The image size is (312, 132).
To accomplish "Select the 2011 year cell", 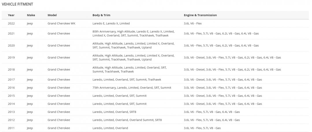I will (x=11, y=128).
